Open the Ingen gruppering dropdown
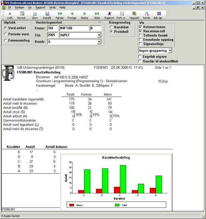Viewport: 206px width, 219px height. (170, 51)
